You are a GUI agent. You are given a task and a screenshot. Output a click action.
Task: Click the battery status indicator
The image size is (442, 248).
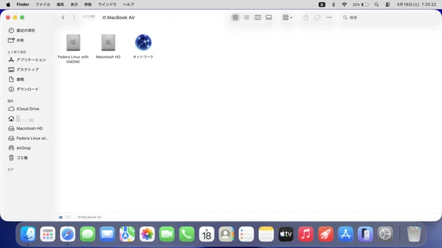(360, 5)
